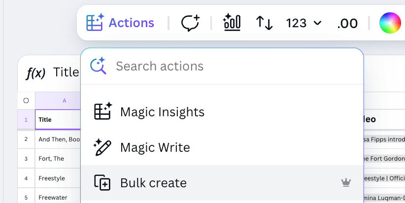This screenshot has width=405, height=203.
Task: Click the select-all circle in sheet corner
Action: click(x=26, y=101)
